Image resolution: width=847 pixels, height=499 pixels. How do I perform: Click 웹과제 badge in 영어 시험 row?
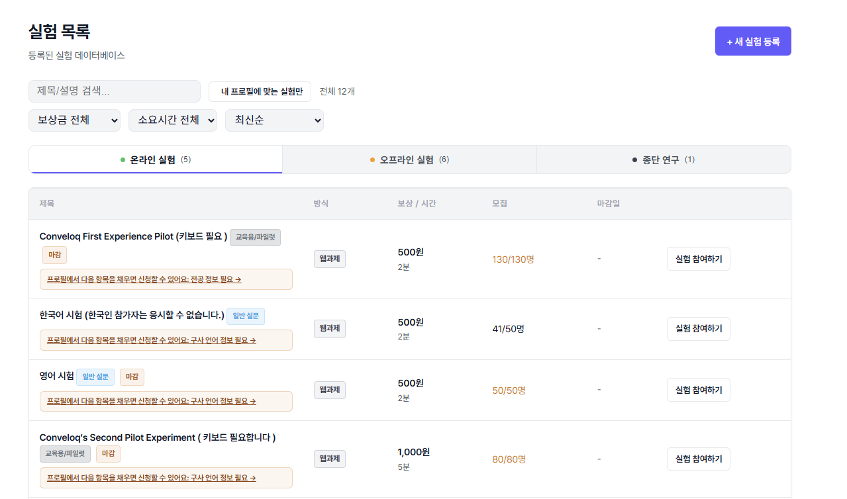point(329,390)
